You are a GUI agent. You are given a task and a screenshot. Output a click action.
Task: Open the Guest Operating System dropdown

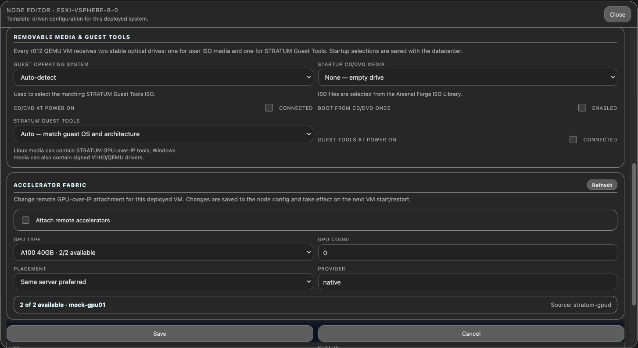(x=163, y=77)
